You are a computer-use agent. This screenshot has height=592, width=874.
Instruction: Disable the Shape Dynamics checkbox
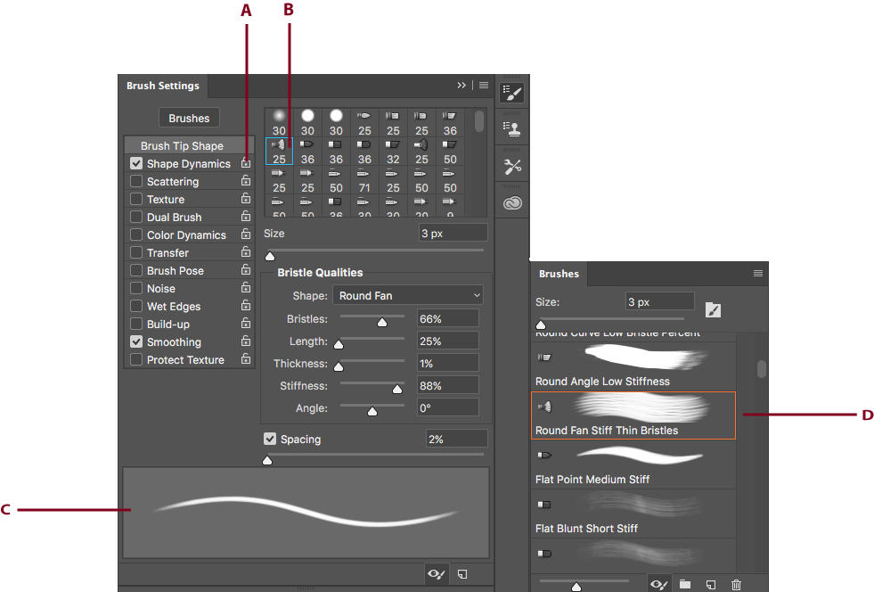tap(136, 163)
